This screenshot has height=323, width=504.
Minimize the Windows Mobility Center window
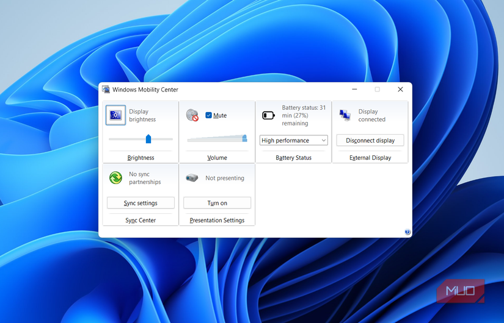click(354, 89)
